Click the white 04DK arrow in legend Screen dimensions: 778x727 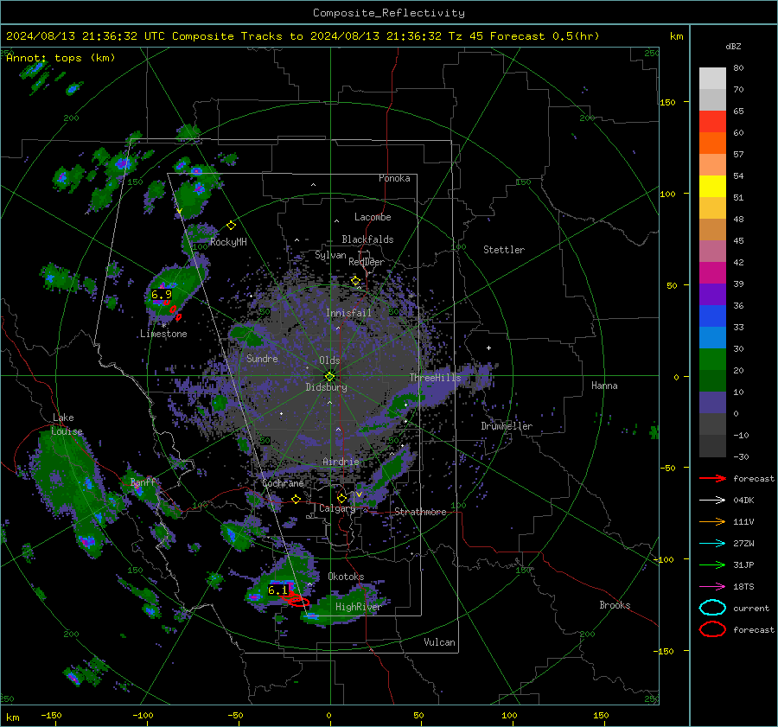click(712, 501)
